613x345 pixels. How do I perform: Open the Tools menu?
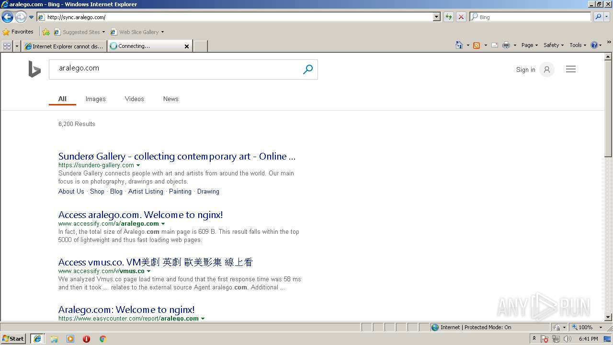coord(578,45)
